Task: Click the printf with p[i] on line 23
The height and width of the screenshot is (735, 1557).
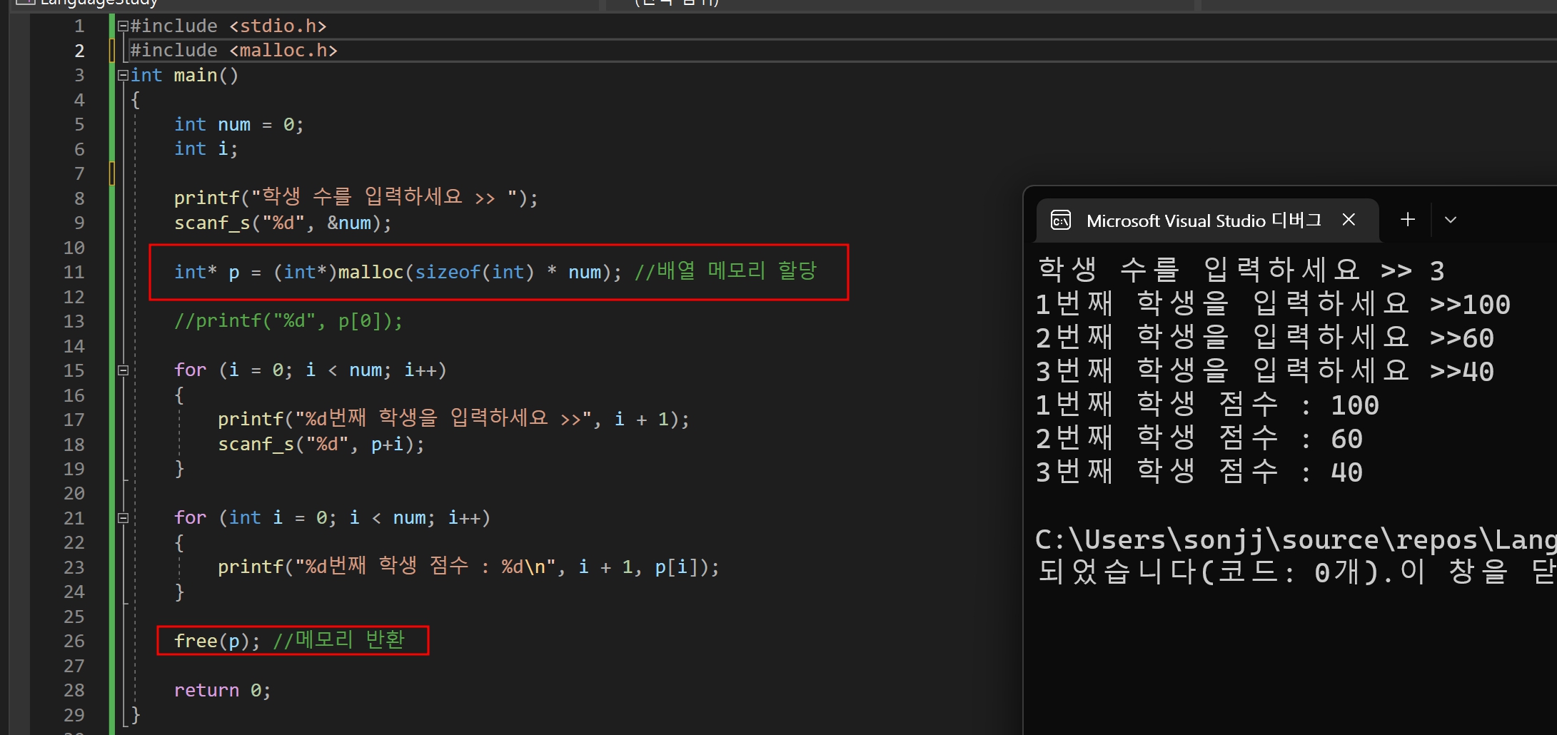Action: pyautogui.click(x=469, y=567)
